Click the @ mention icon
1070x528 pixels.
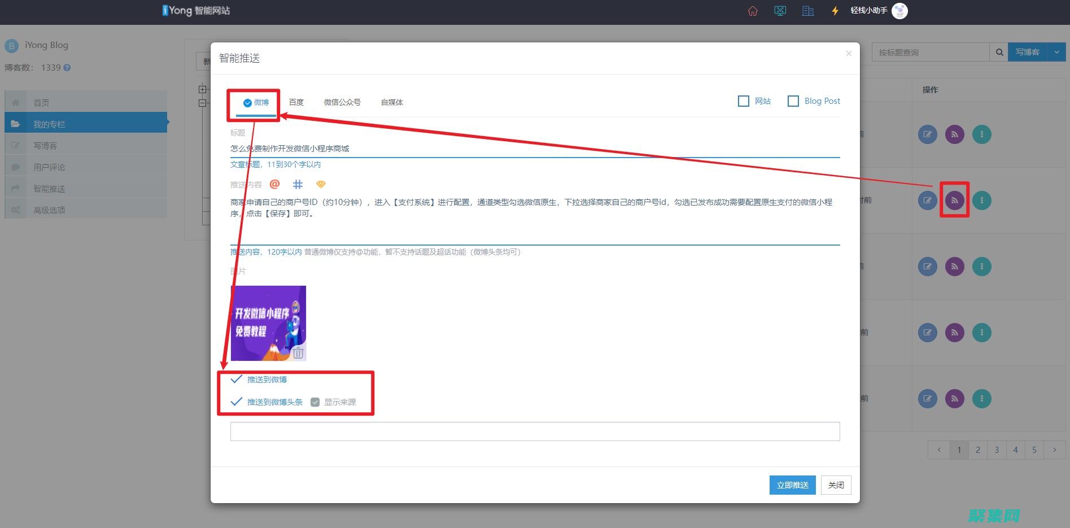(275, 184)
